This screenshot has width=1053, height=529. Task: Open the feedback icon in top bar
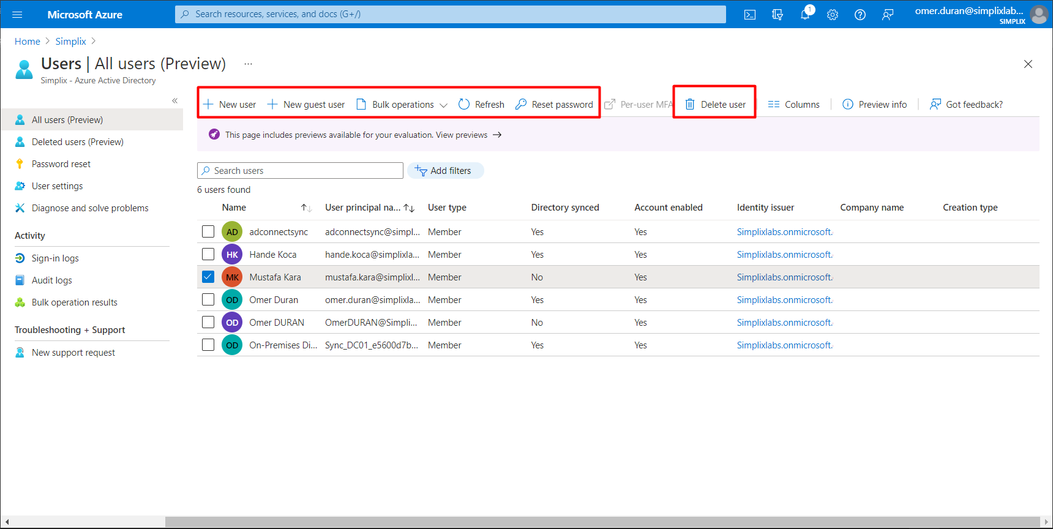[888, 15]
